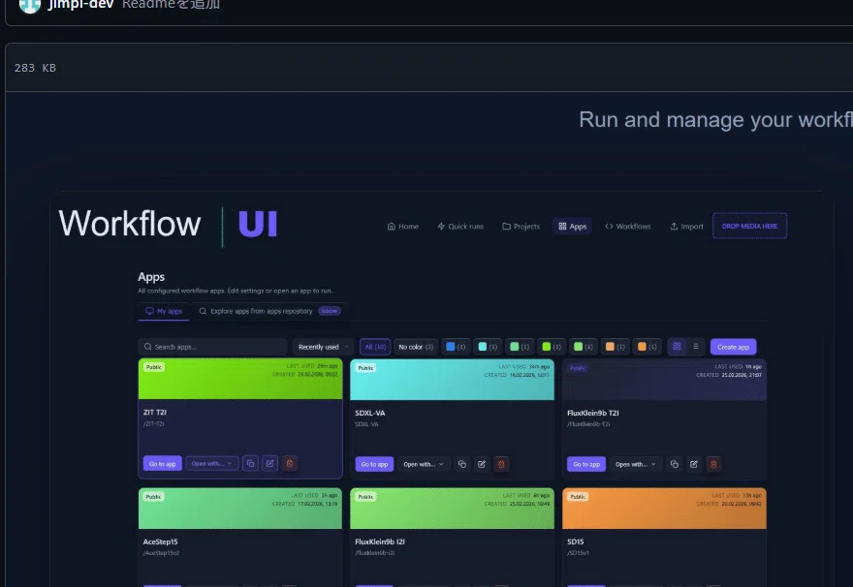This screenshot has width=853, height=587.
Task: Select the orange SD15 card banner
Action: [664, 509]
